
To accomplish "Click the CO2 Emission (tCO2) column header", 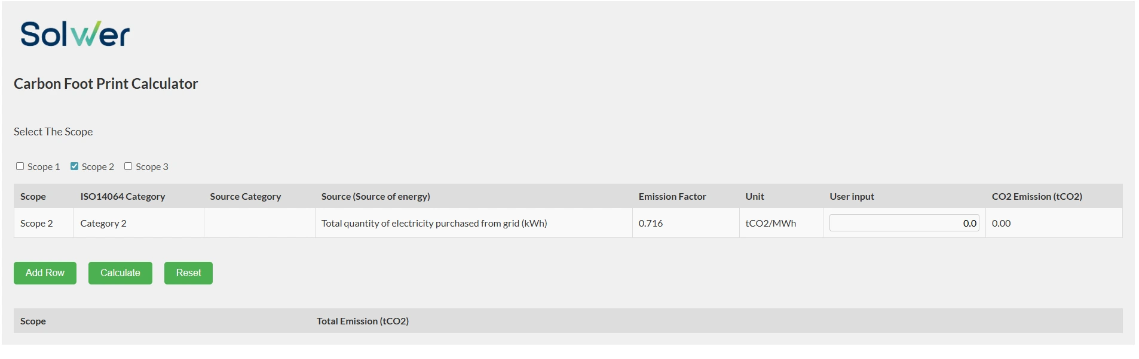I will [x=1036, y=197].
